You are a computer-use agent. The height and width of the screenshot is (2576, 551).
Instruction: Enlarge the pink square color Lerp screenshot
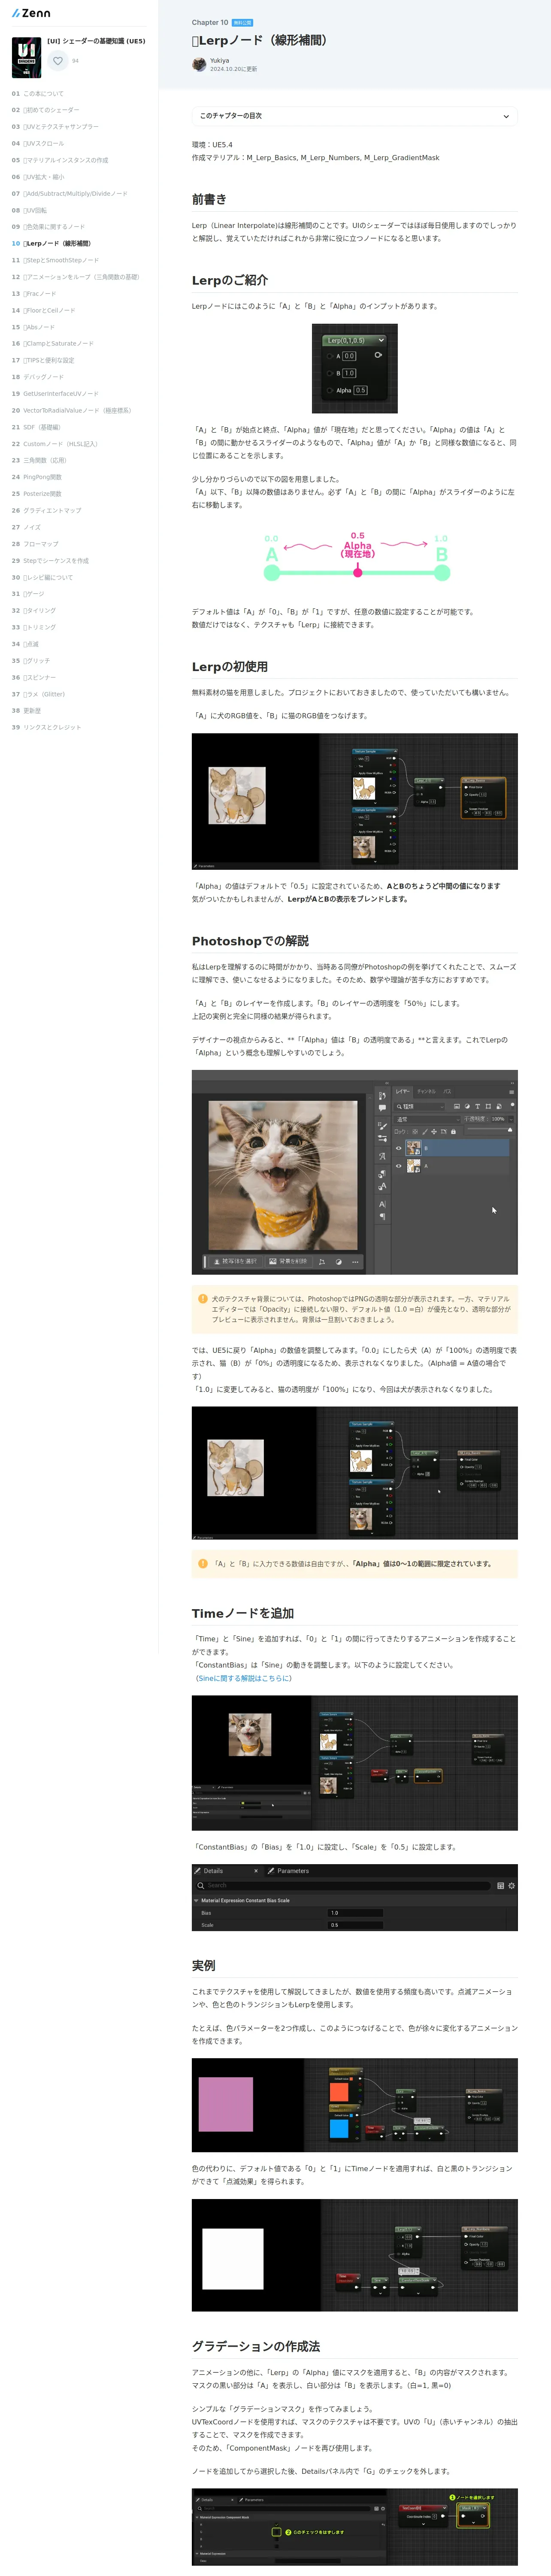355,2105
